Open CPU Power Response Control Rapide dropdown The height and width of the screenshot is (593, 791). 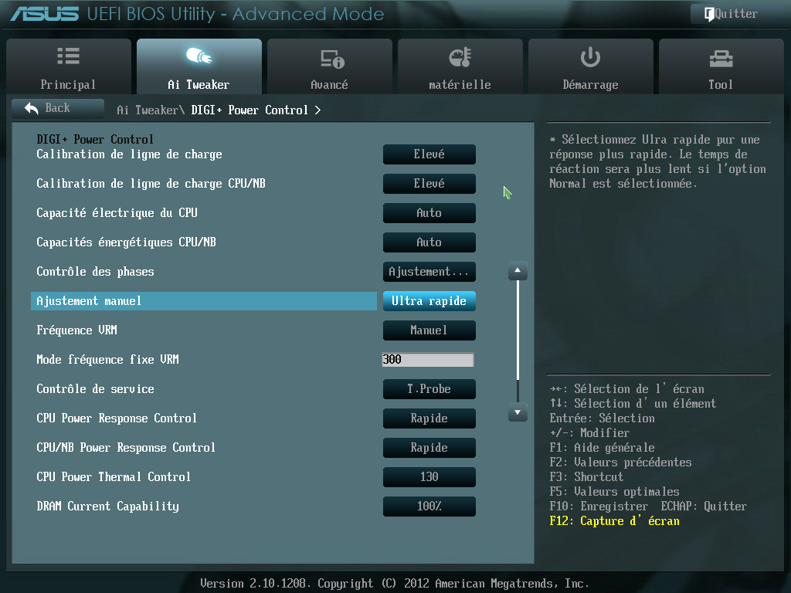click(x=429, y=418)
